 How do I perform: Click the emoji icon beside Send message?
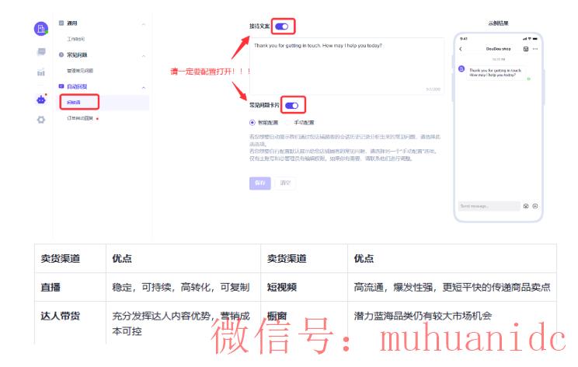pyautogui.click(x=526, y=206)
